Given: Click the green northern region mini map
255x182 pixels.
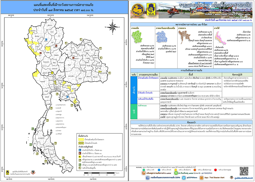Looking at the screenshot, I should 137,37.
